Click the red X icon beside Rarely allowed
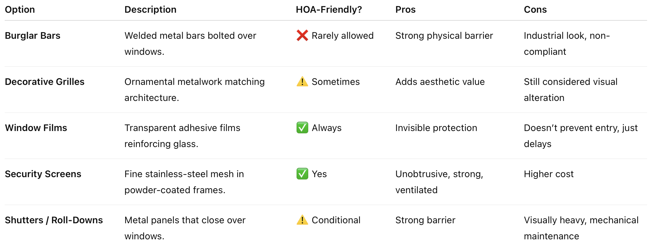 tap(302, 35)
